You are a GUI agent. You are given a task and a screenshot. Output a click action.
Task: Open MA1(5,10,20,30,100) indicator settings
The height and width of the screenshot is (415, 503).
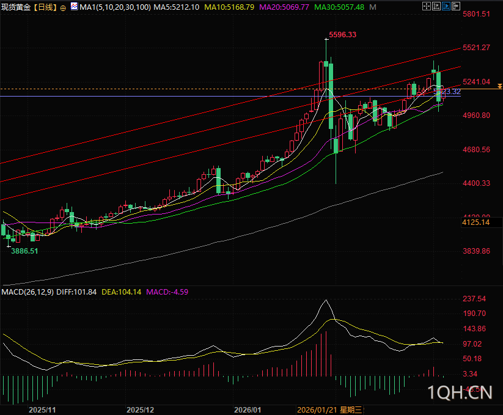point(115,7)
